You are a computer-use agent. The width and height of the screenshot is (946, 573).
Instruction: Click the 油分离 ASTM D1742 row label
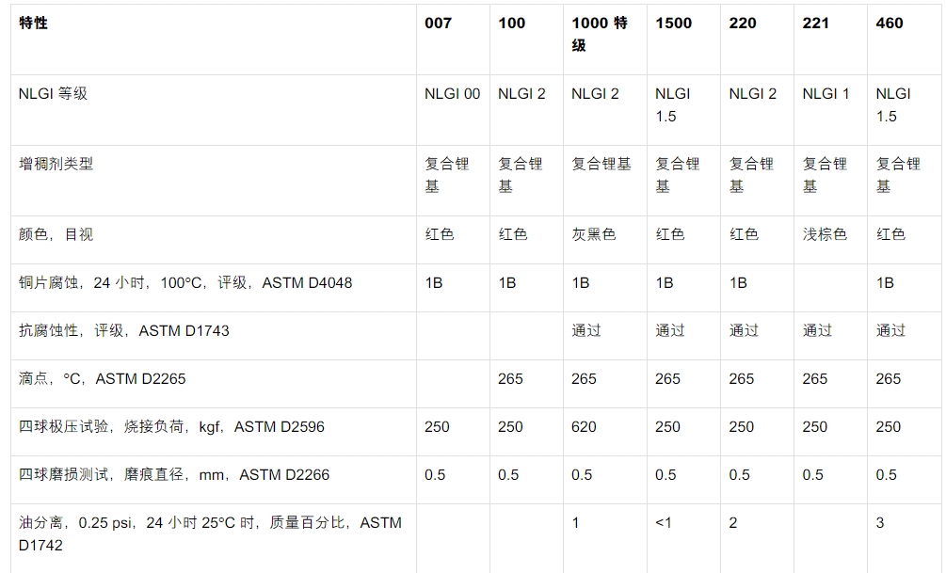tap(210, 533)
